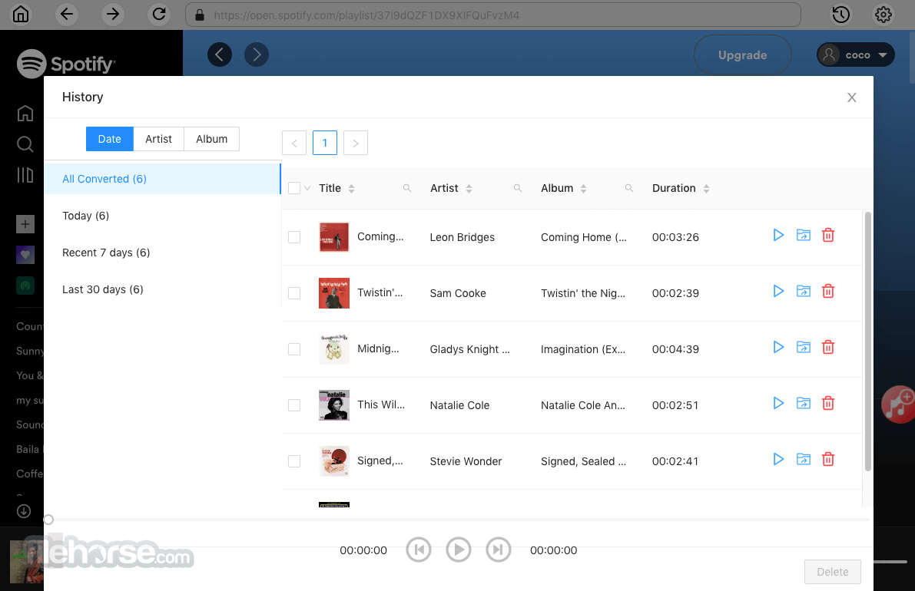Open the coco account dropdown
The height and width of the screenshot is (591, 915).
856,54
